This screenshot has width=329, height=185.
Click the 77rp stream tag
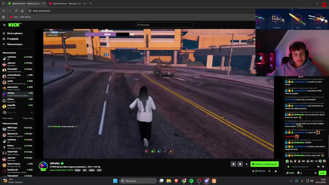99,170
